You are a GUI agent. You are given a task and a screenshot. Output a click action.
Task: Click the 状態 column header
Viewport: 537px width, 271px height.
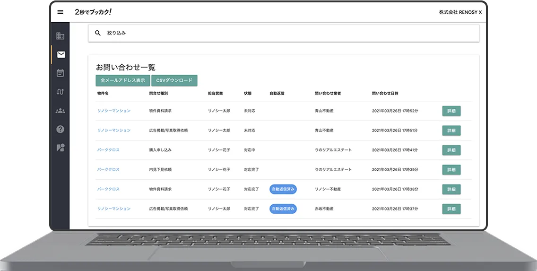248,94
